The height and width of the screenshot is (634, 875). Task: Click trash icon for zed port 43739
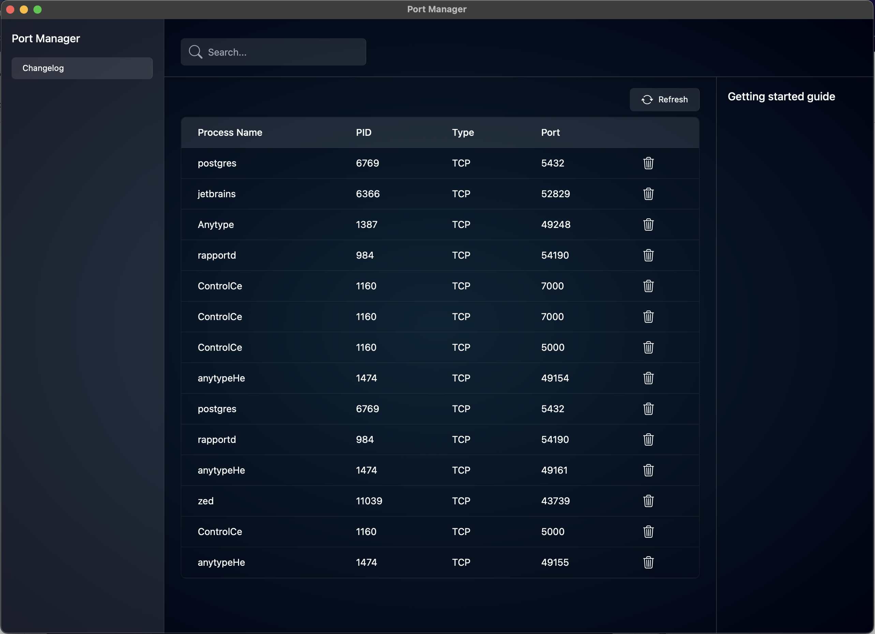click(648, 501)
